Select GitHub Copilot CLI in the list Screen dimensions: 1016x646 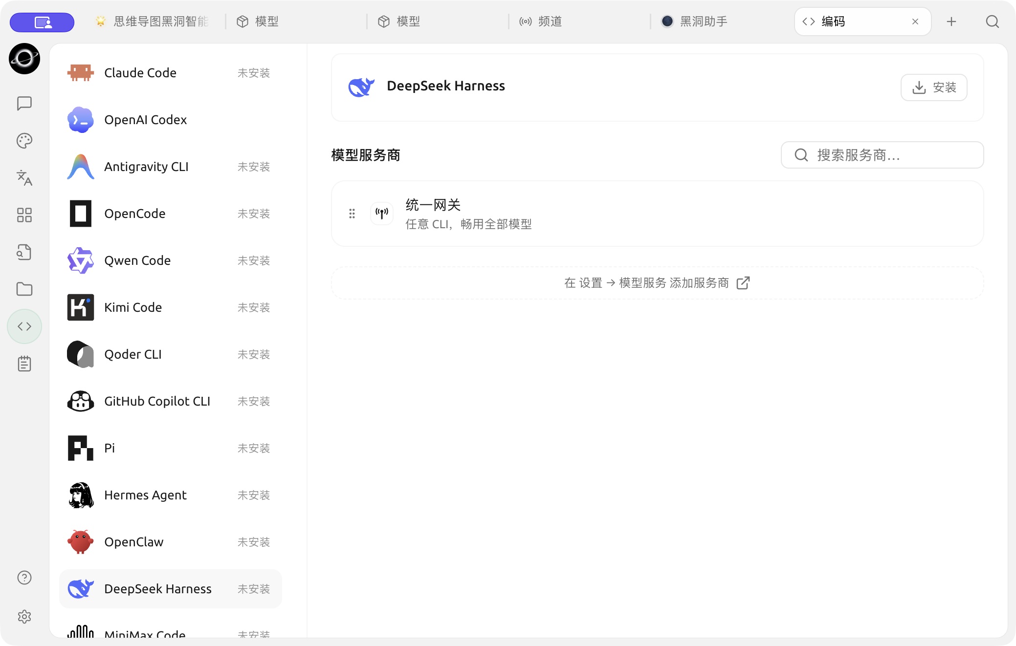[170, 401]
